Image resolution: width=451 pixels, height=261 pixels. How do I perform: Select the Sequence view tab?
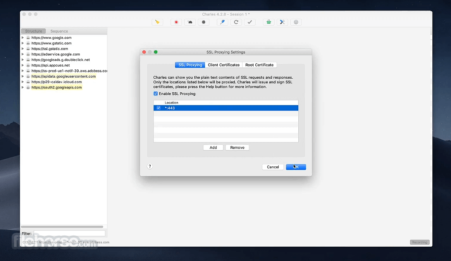(x=59, y=31)
